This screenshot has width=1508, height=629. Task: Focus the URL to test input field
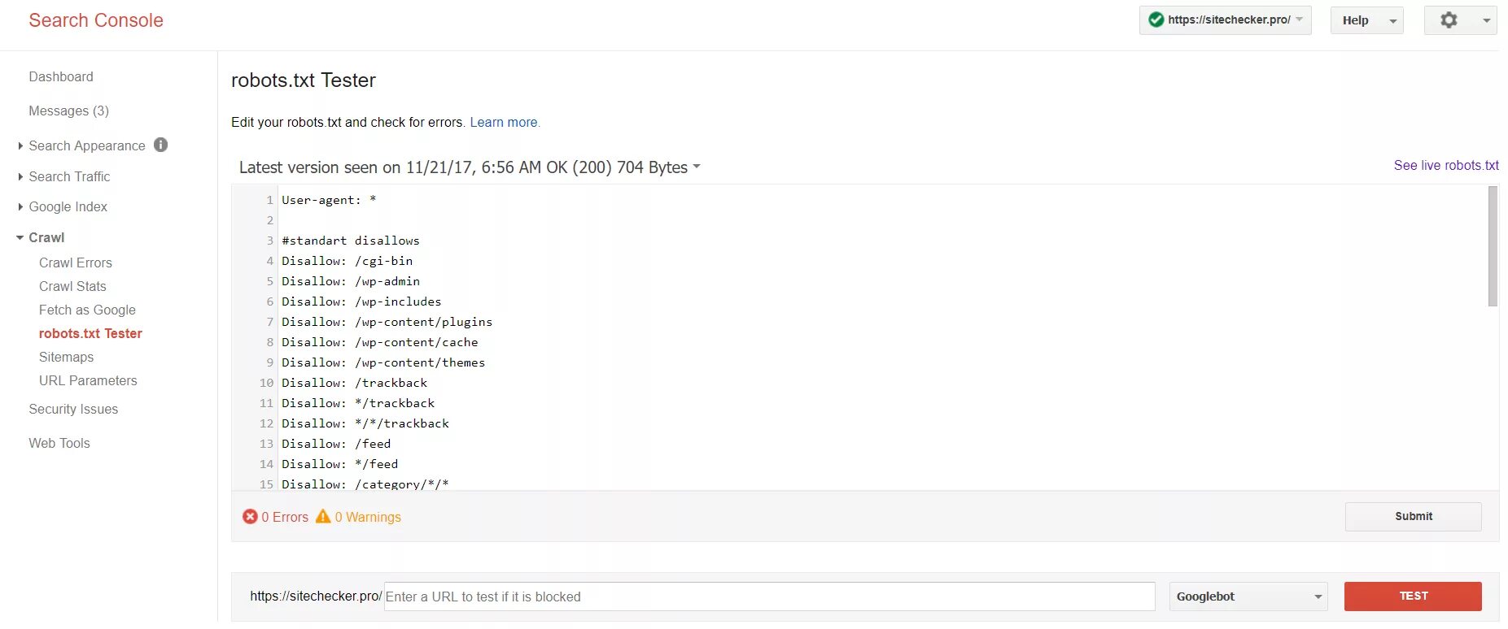point(769,596)
